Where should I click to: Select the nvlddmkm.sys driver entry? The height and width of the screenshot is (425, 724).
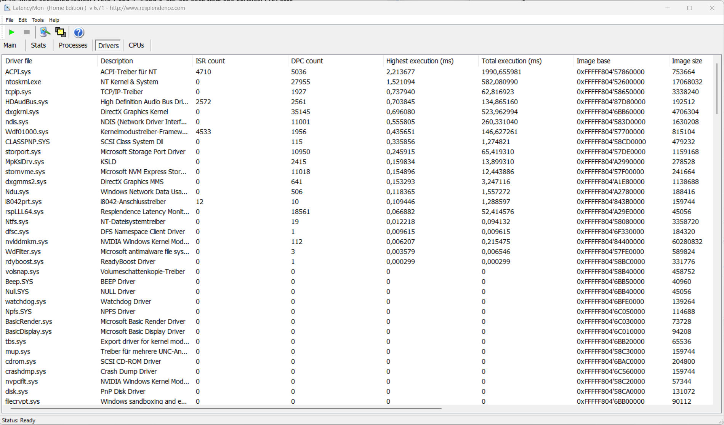(26, 242)
